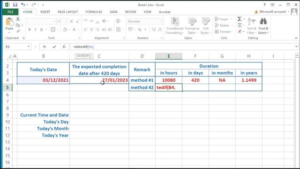
Task: Switch to the DATA tab
Action: click(x=113, y=12)
